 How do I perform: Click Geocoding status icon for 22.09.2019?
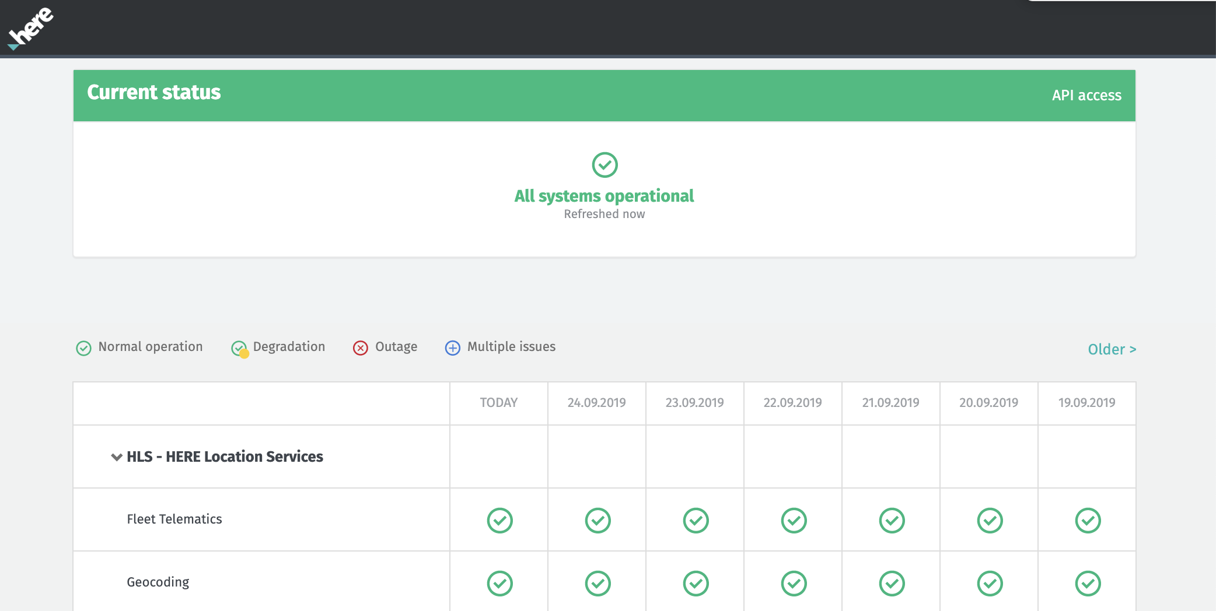click(x=794, y=583)
